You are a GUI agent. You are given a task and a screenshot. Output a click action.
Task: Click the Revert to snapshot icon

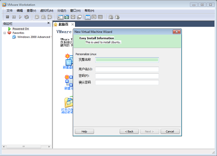(x=43, y=17)
